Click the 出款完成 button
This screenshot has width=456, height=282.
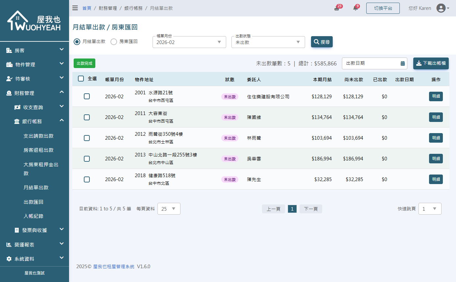coord(84,63)
